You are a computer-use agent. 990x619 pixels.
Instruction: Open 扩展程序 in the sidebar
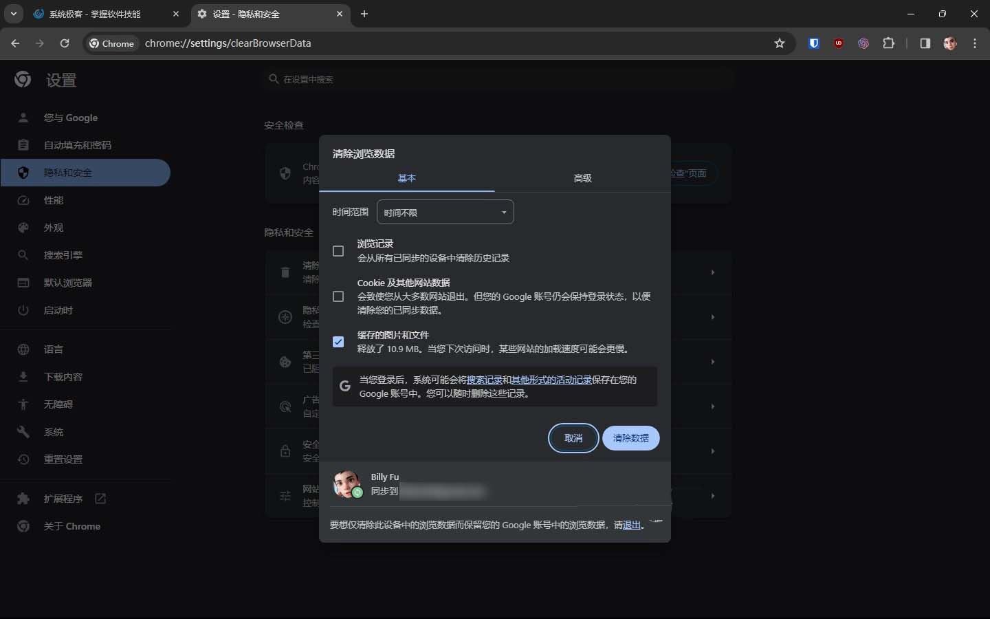click(x=85, y=499)
